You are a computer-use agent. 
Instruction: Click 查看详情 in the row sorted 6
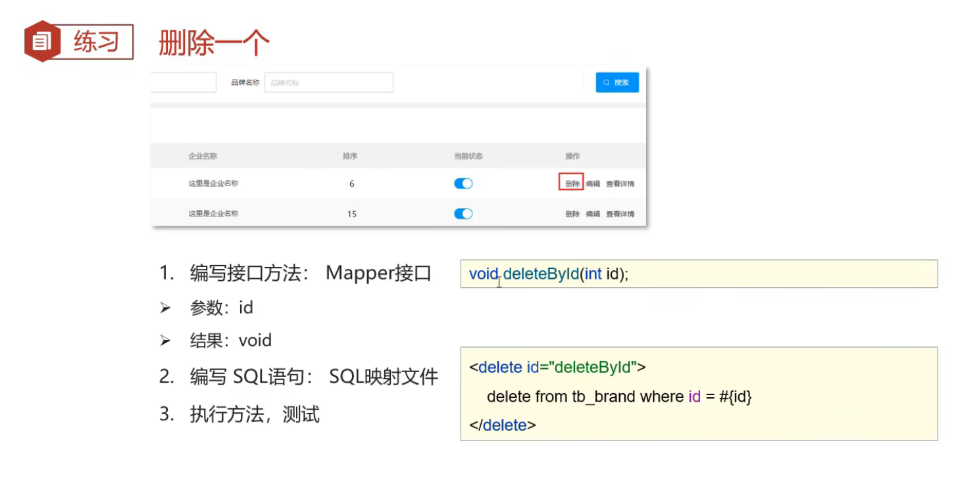tap(620, 183)
